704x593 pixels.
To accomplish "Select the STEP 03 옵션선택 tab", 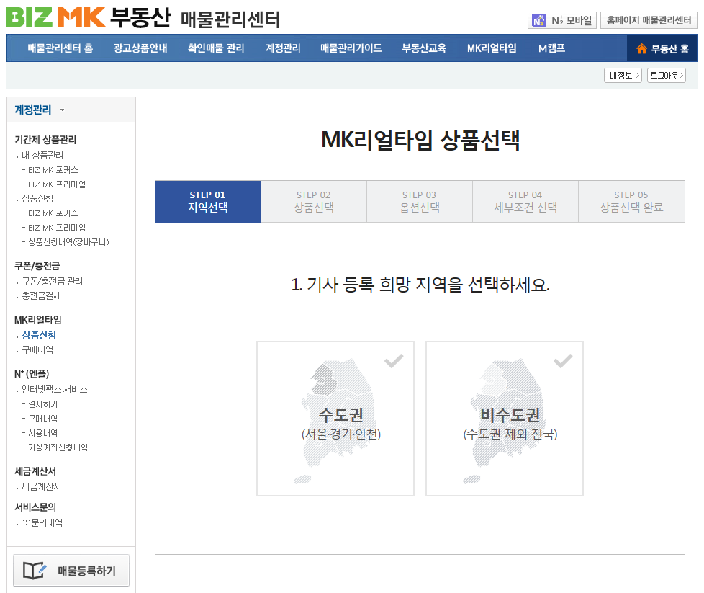I will coord(420,202).
